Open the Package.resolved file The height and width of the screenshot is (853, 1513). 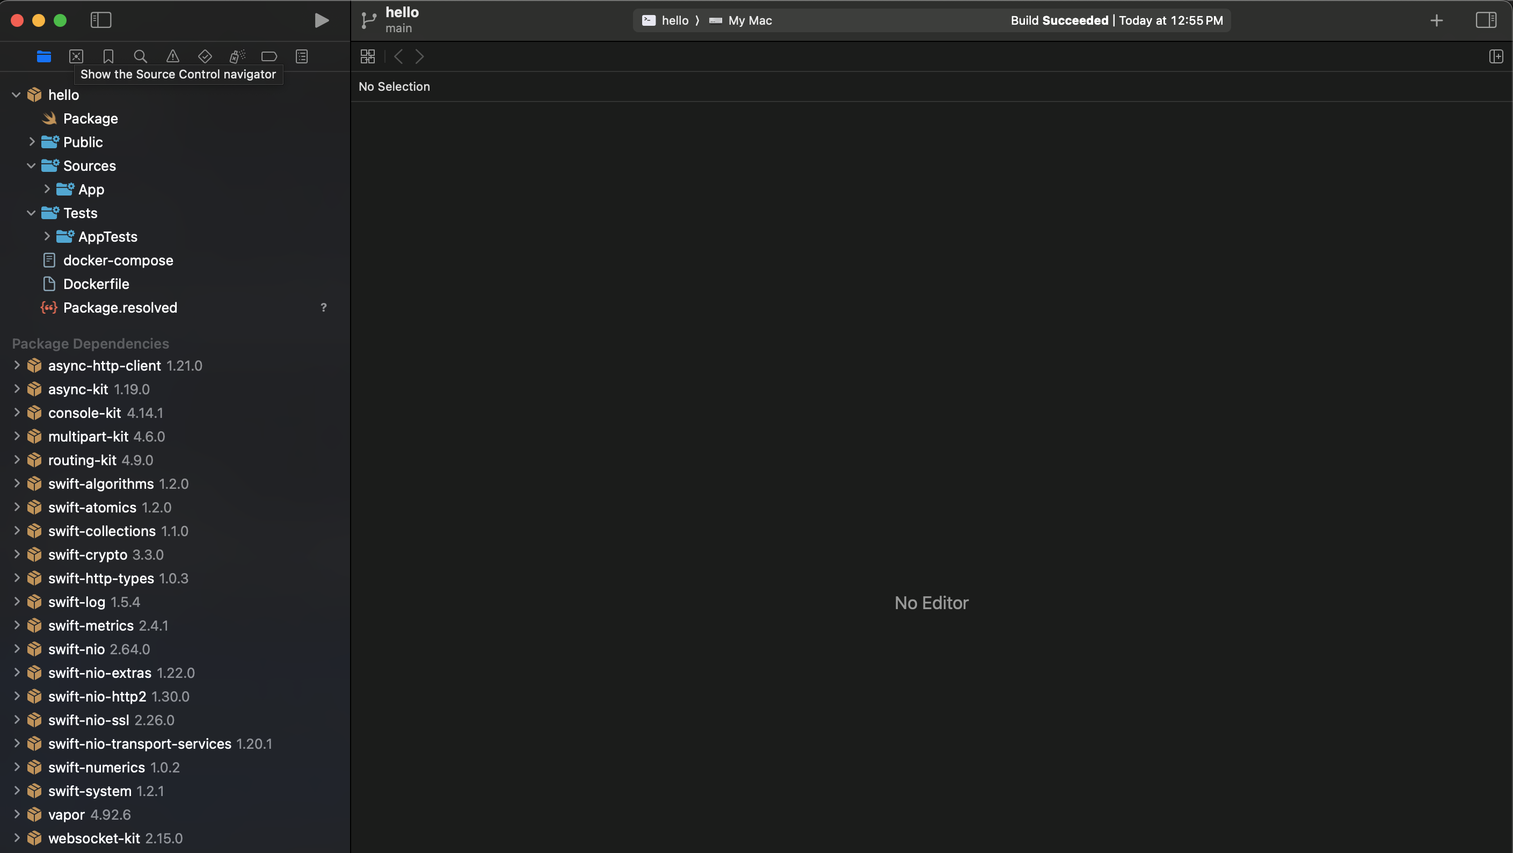click(x=120, y=307)
